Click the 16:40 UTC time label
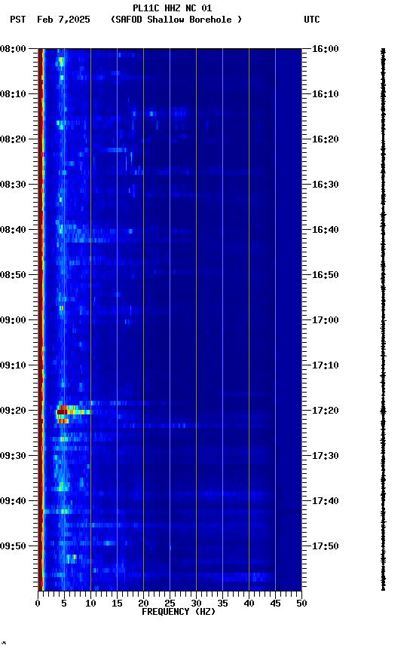The height and width of the screenshot is (651, 416). point(326,230)
